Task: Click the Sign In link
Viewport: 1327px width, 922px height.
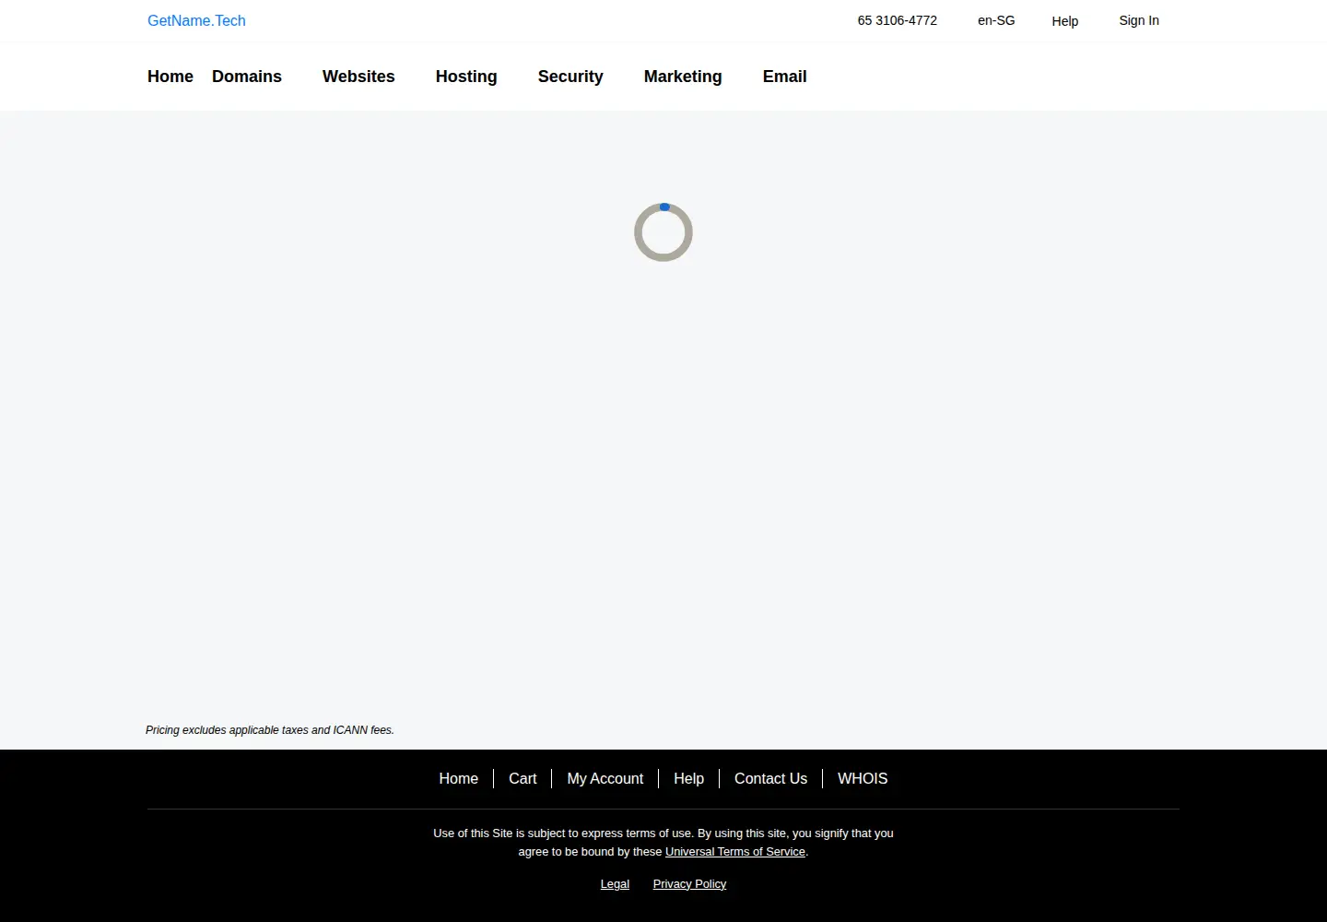Action: [x=1139, y=20]
